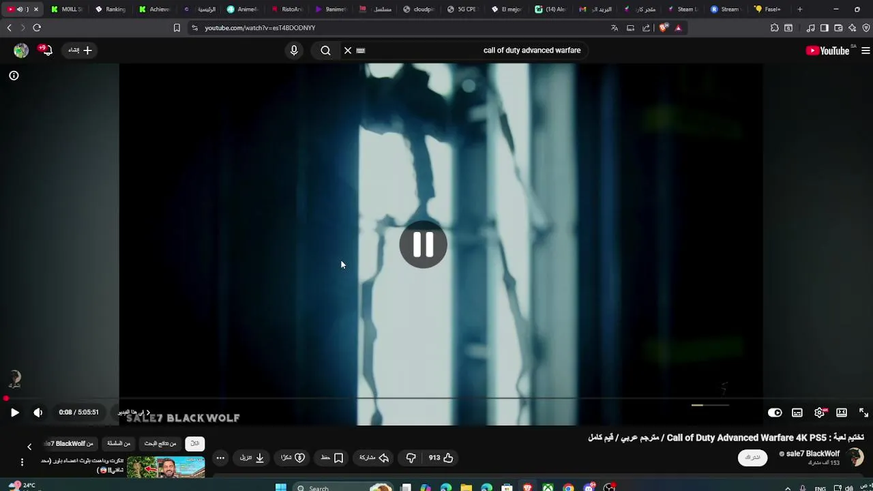The image size is (873, 491).
Task: Open the Brave Shields lion icon
Action: point(663,28)
